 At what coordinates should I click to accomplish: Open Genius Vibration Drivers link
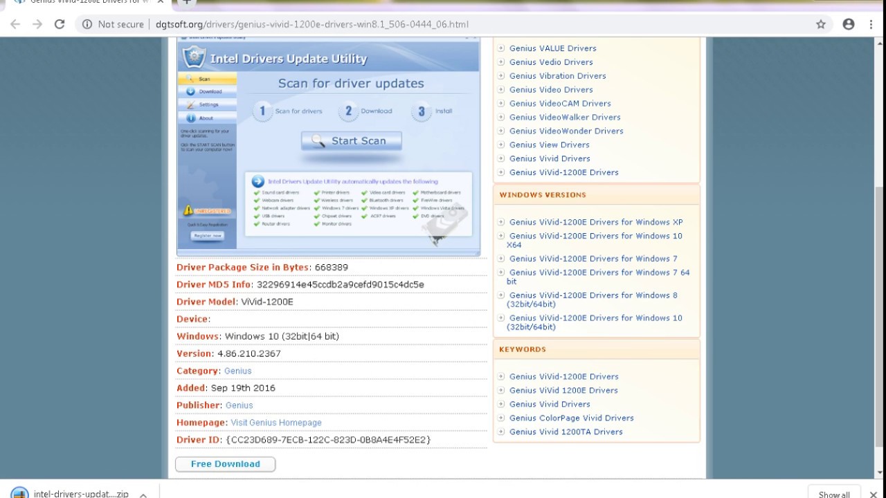pos(558,76)
